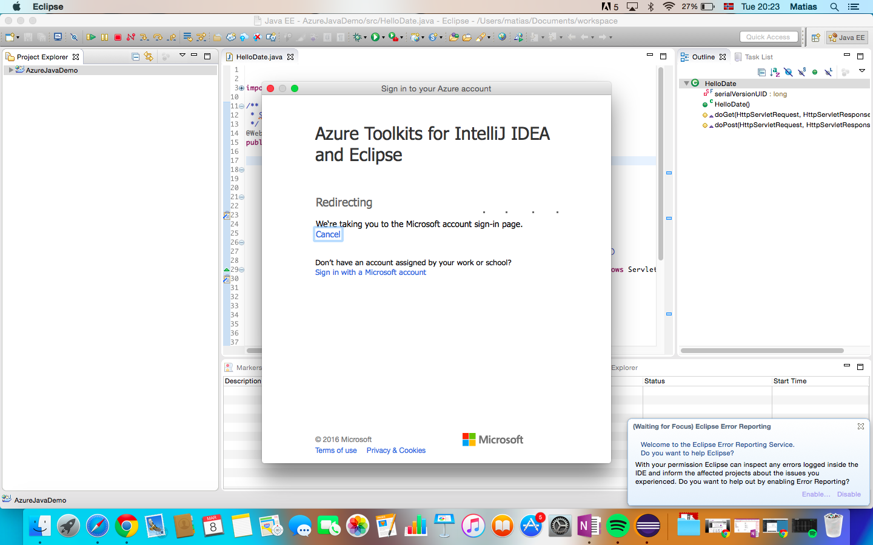Toggle Link with Editor in Project Explorer
This screenshot has width=873, height=545.
click(149, 56)
